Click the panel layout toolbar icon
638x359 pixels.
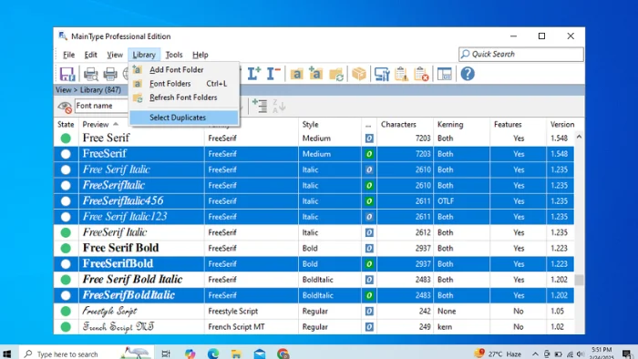coord(445,74)
